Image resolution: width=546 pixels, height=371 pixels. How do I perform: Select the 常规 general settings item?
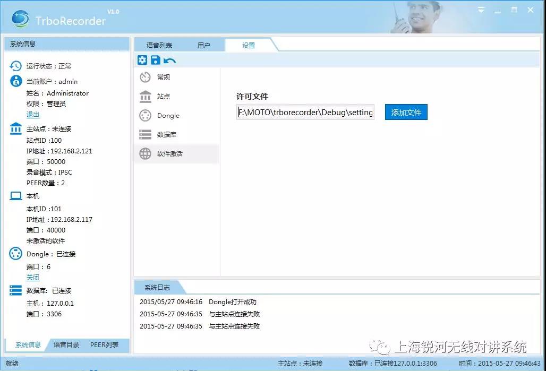click(x=163, y=77)
